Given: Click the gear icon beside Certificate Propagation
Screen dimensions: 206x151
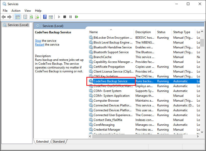Looking at the screenshot, I should [x=91, y=67].
